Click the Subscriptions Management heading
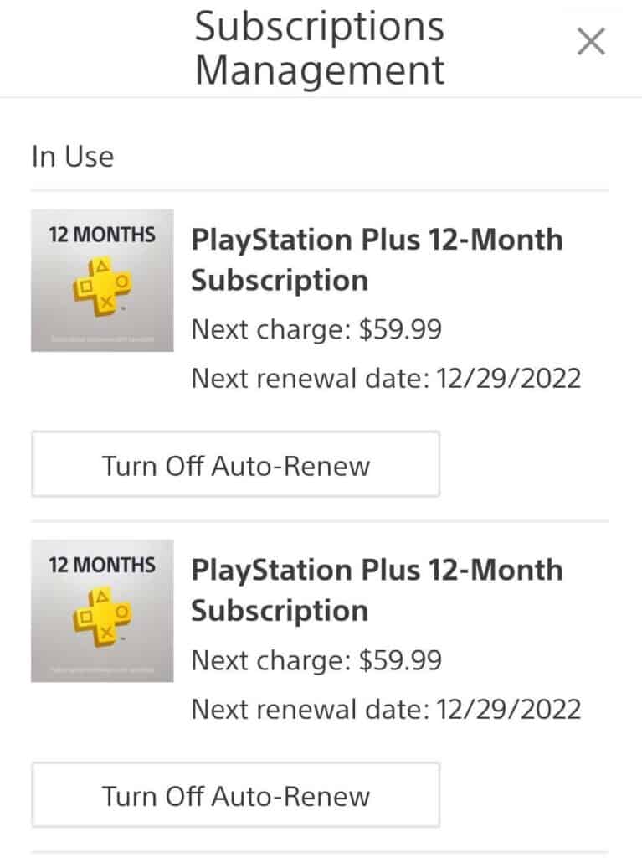The width and height of the screenshot is (642, 858). click(x=320, y=48)
